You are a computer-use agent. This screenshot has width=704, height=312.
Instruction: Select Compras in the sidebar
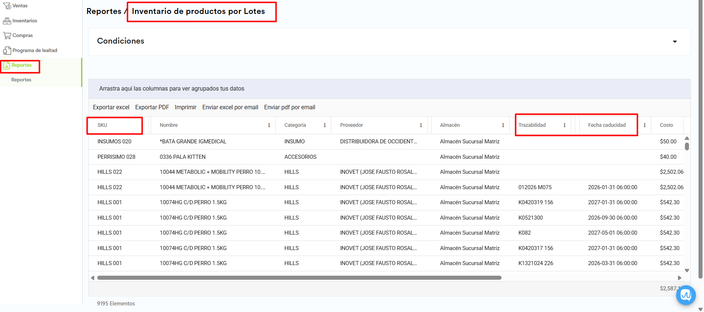point(23,36)
